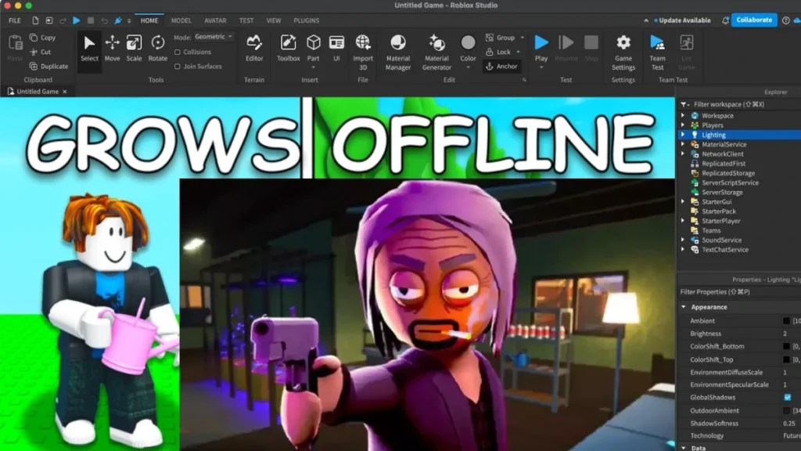This screenshot has width=801, height=451.
Task: Expand the StarterPlayer node arrow
Action: pyautogui.click(x=683, y=221)
